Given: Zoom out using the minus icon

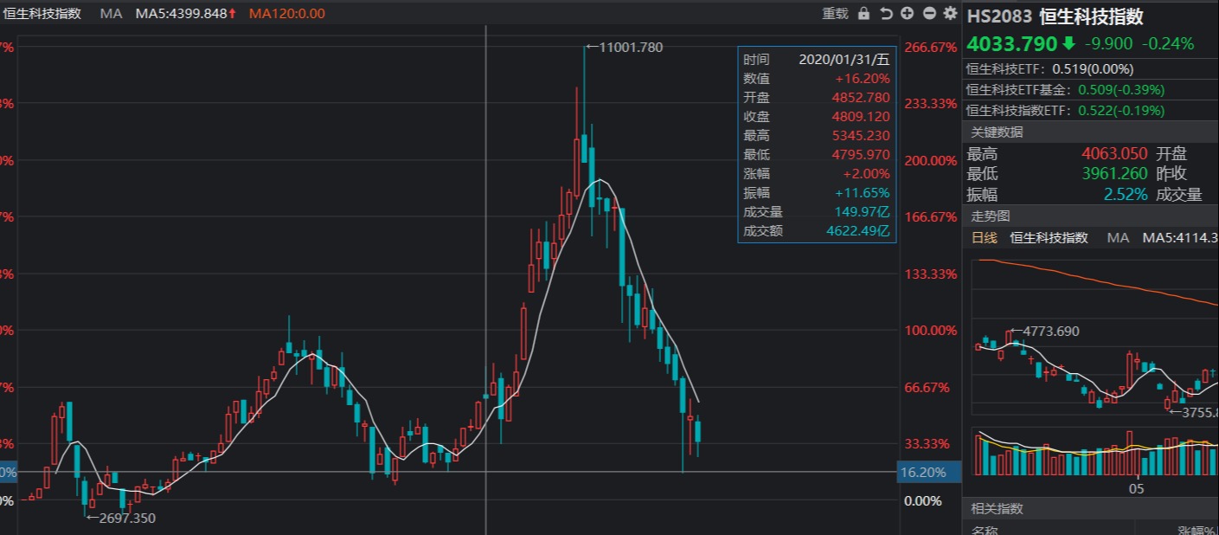Looking at the screenshot, I should pos(928,14).
